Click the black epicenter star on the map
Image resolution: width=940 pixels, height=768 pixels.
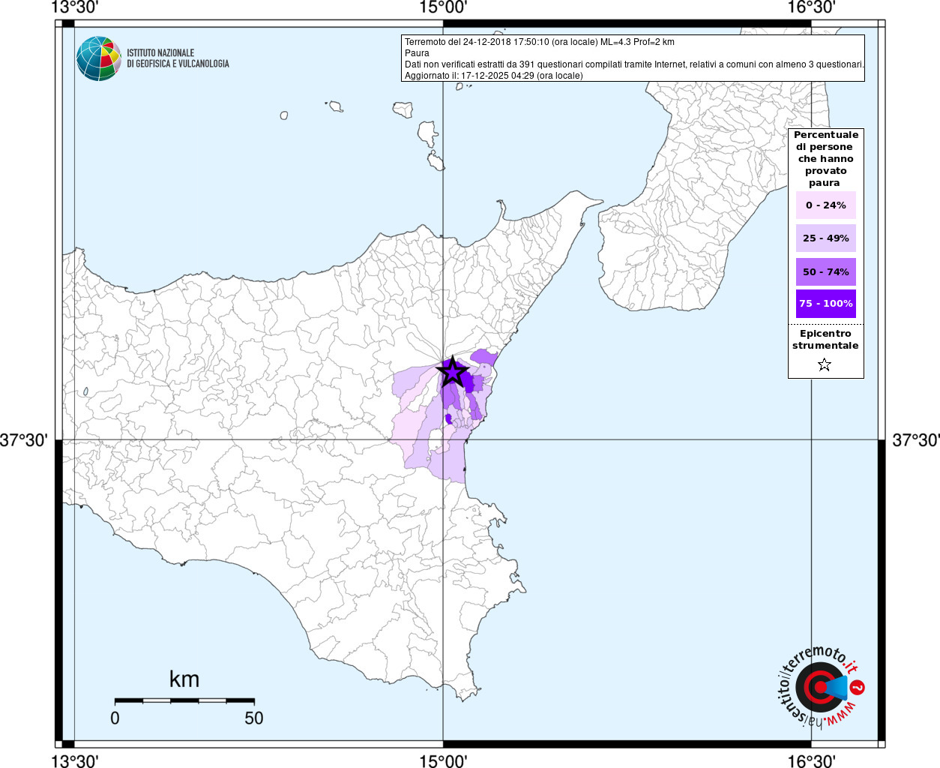pyautogui.click(x=453, y=372)
